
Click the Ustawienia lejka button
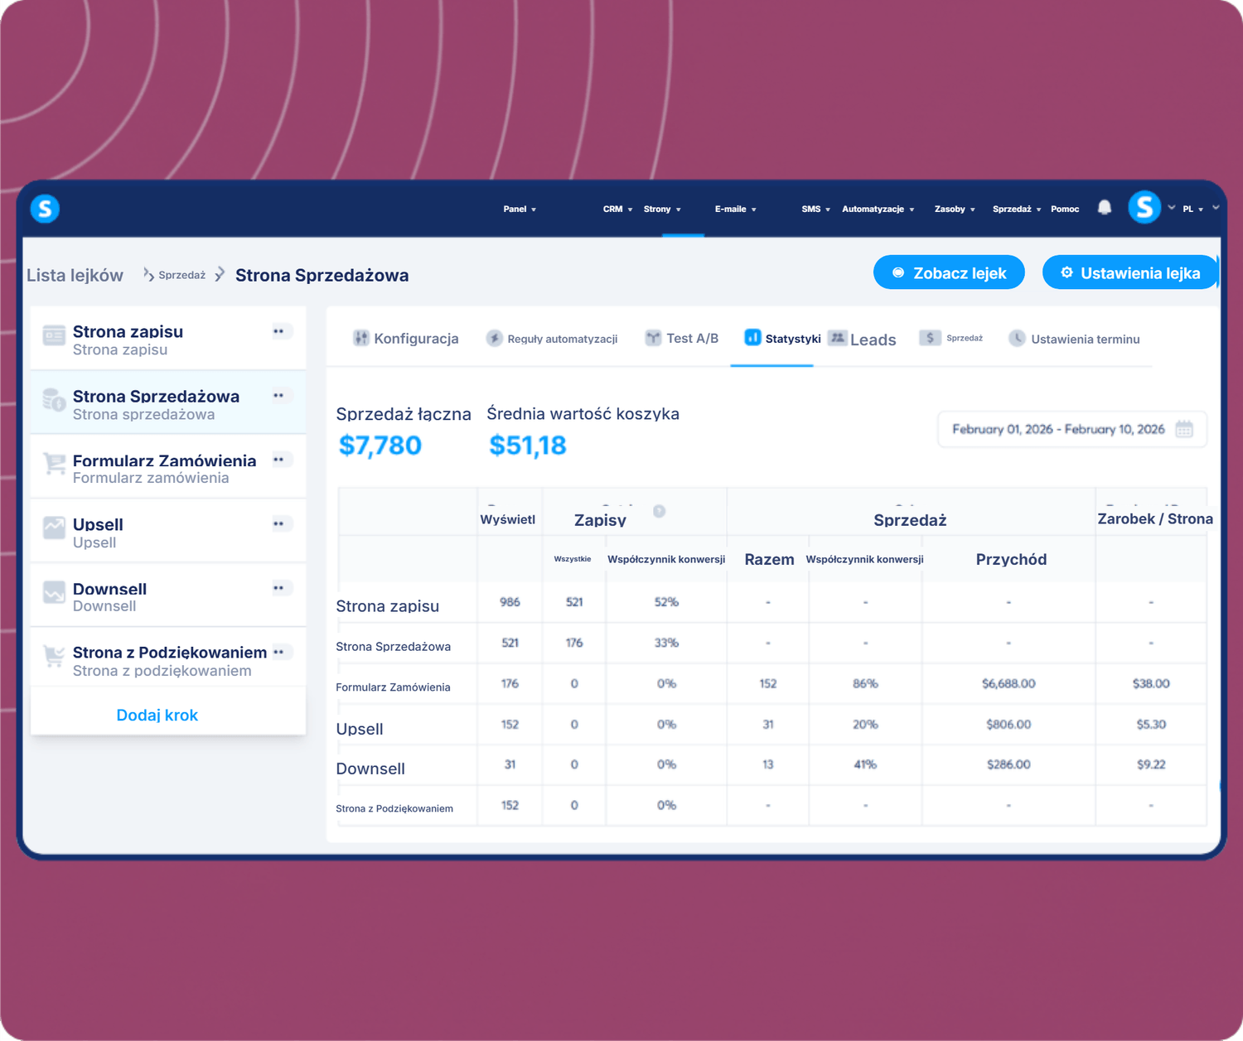coord(1130,272)
